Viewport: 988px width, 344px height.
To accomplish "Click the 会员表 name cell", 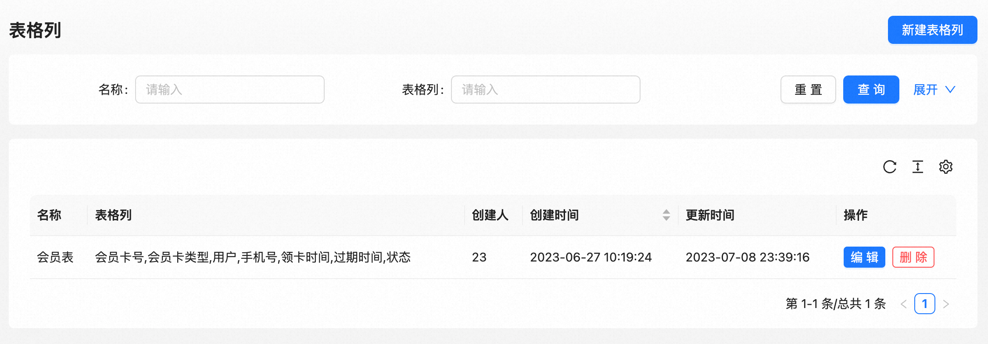I will [x=55, y=257].
